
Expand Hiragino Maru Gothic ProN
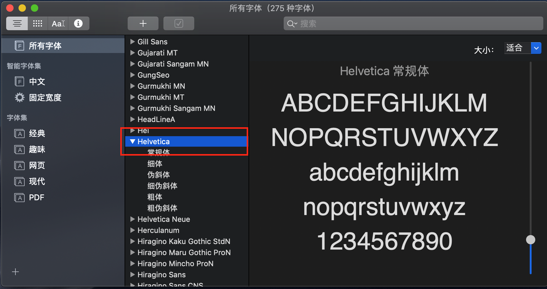133,252
